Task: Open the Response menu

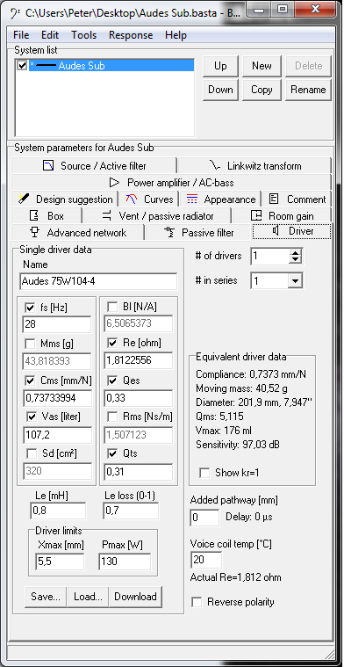Action: pyautogui.click(x=131, y=35)
